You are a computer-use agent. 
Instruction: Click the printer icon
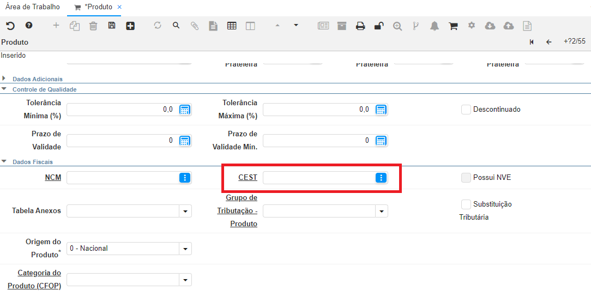(360, 26)
